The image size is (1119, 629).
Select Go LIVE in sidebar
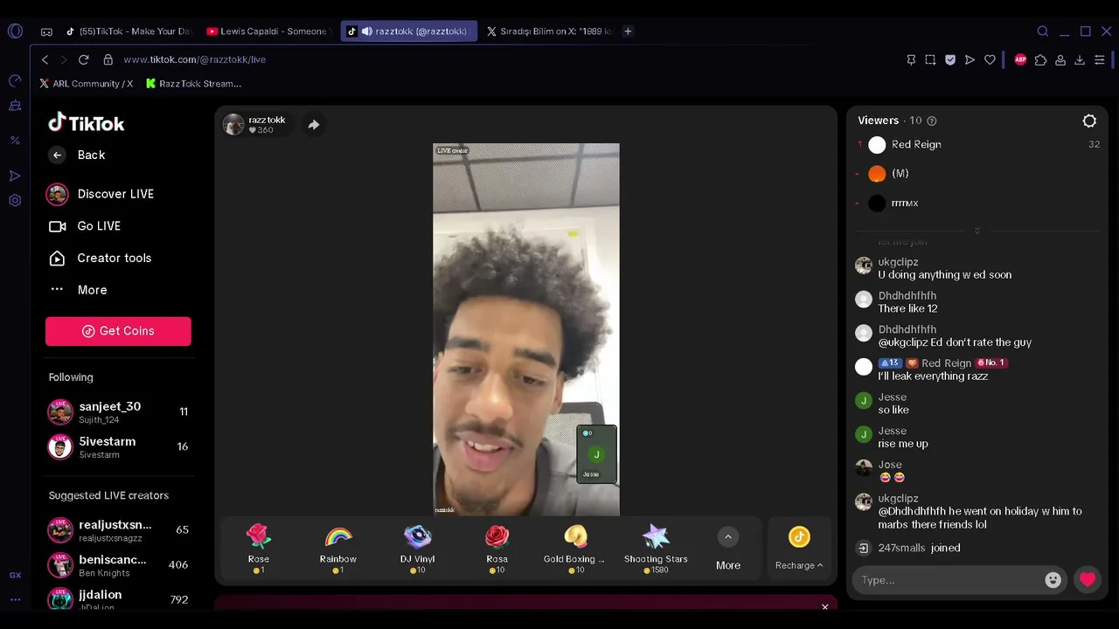point(84,226)
